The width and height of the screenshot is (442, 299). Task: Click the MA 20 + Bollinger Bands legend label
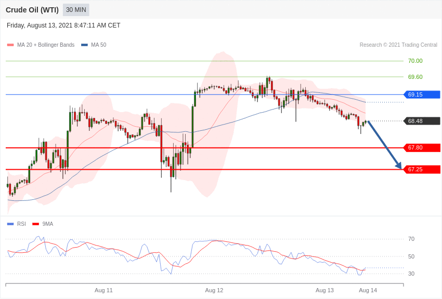click(46, 45)
